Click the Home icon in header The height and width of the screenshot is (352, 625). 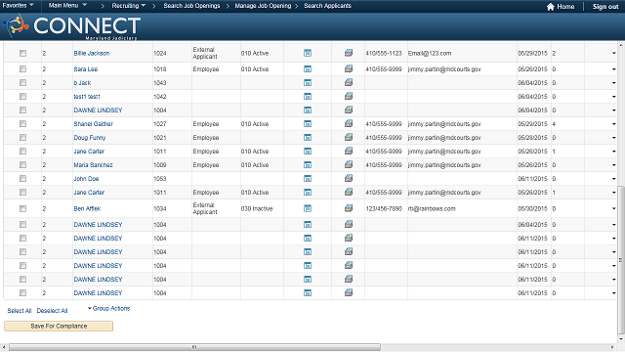551,7
